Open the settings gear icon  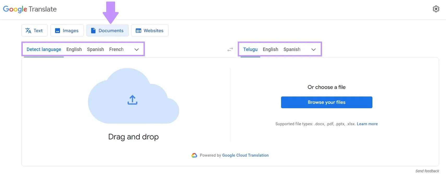pos(436,9)
